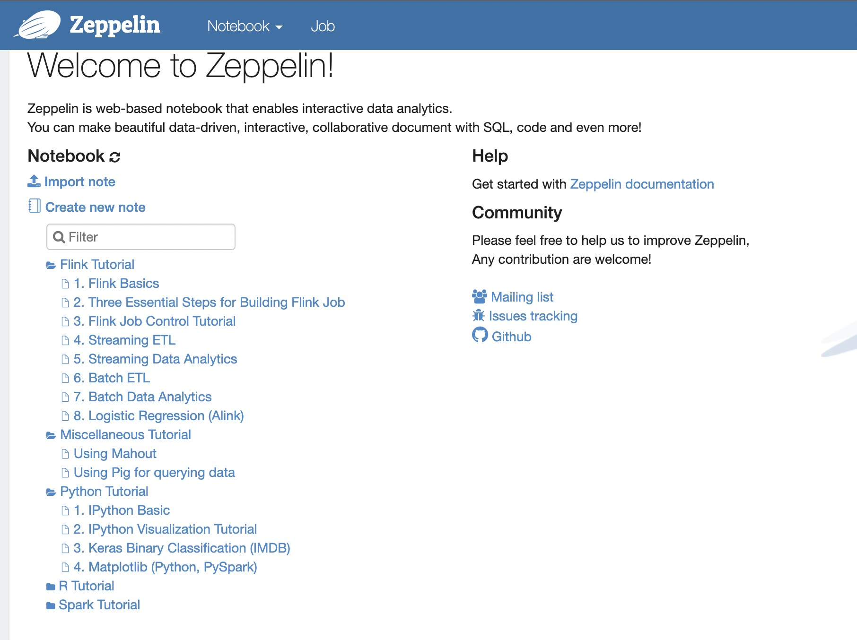Click file icon beside 4. Streaming ETL
857x640 pixels.
[x=65, y=340]
